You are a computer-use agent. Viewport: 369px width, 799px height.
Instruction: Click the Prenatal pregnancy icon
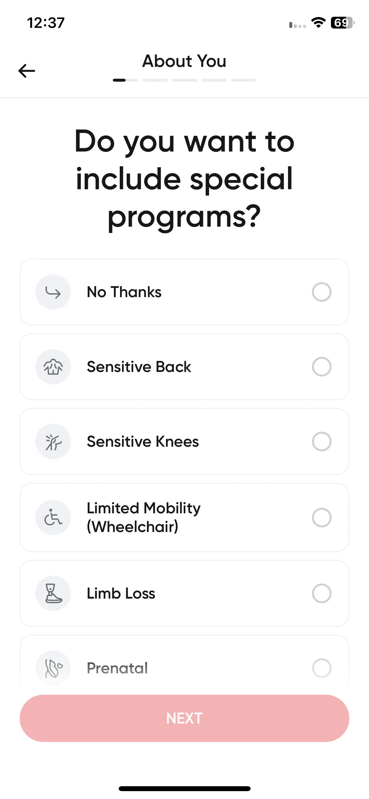point(53,668)
